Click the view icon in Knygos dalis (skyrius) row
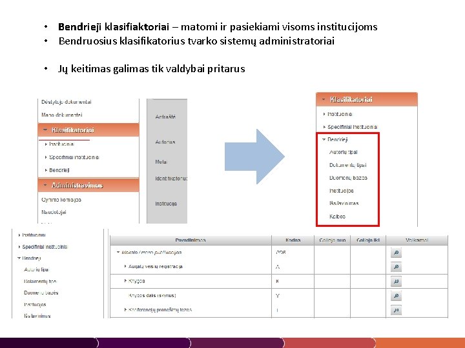This screenshot has width=465, height=348. click(396, 296)
